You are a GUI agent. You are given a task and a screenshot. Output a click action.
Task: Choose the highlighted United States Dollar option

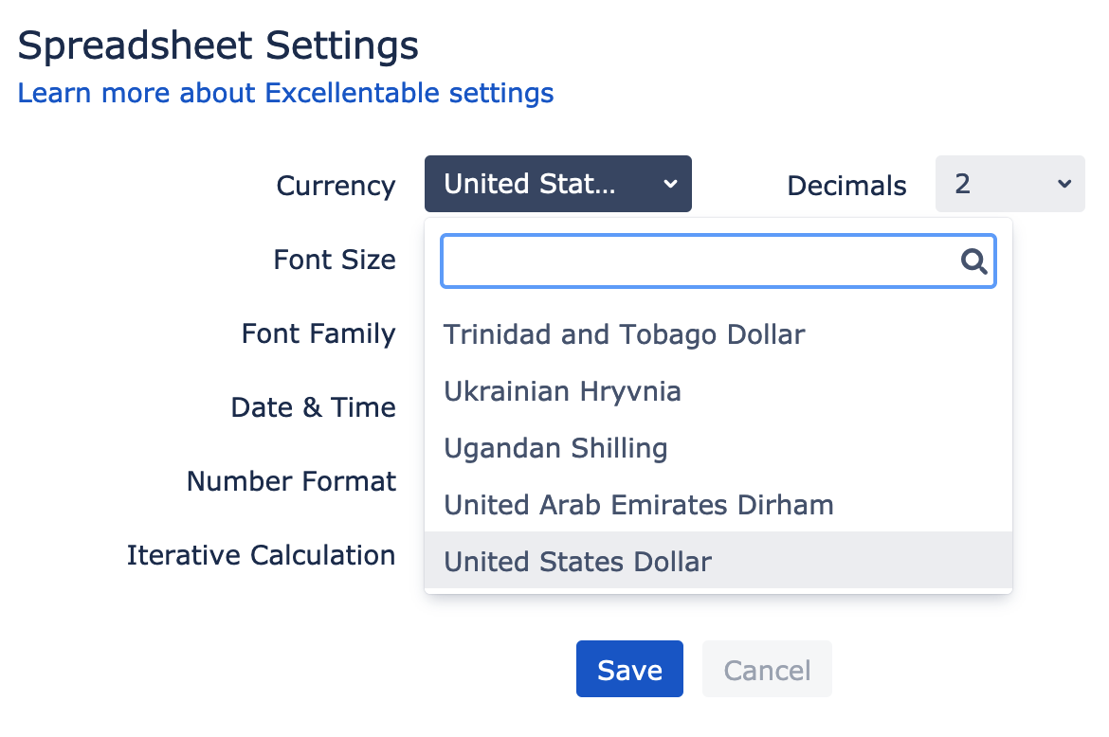[718, 561]
